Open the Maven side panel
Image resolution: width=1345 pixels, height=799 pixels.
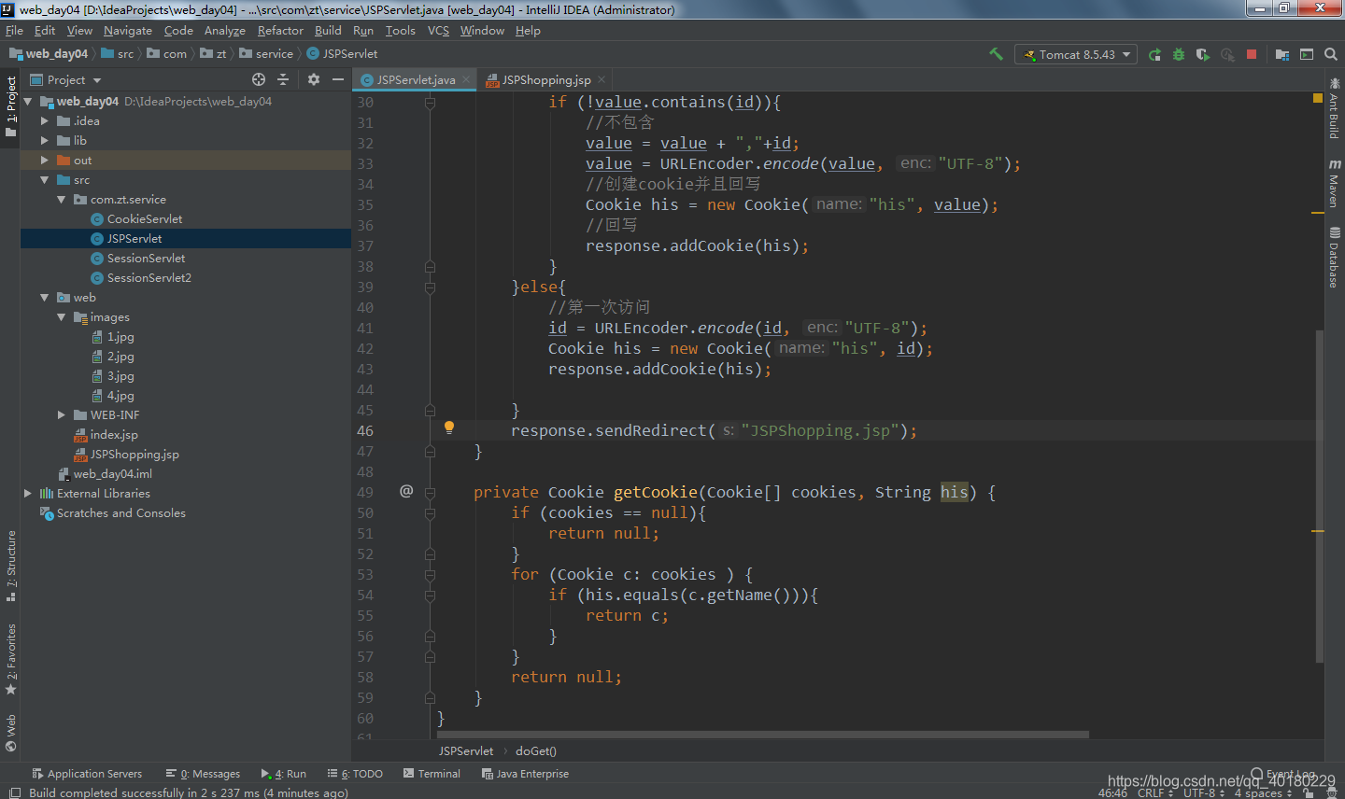click(x=1335, y=183)
